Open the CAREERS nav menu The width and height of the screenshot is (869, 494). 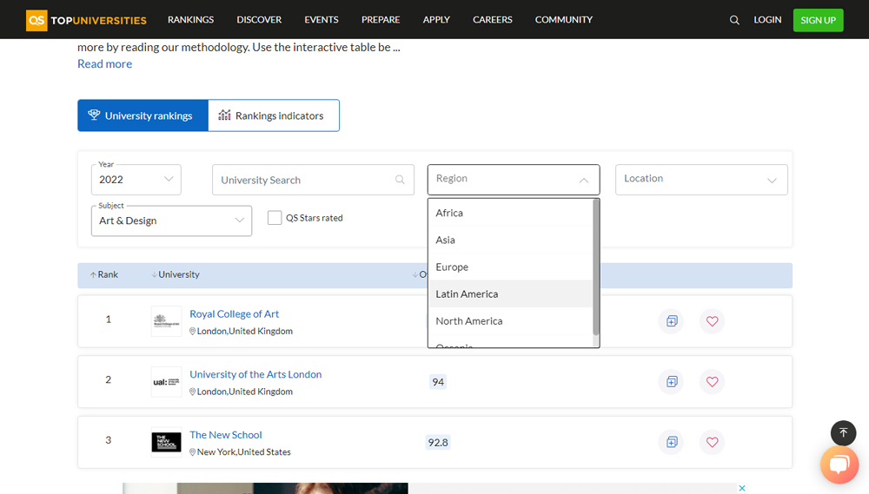[493, 20]
